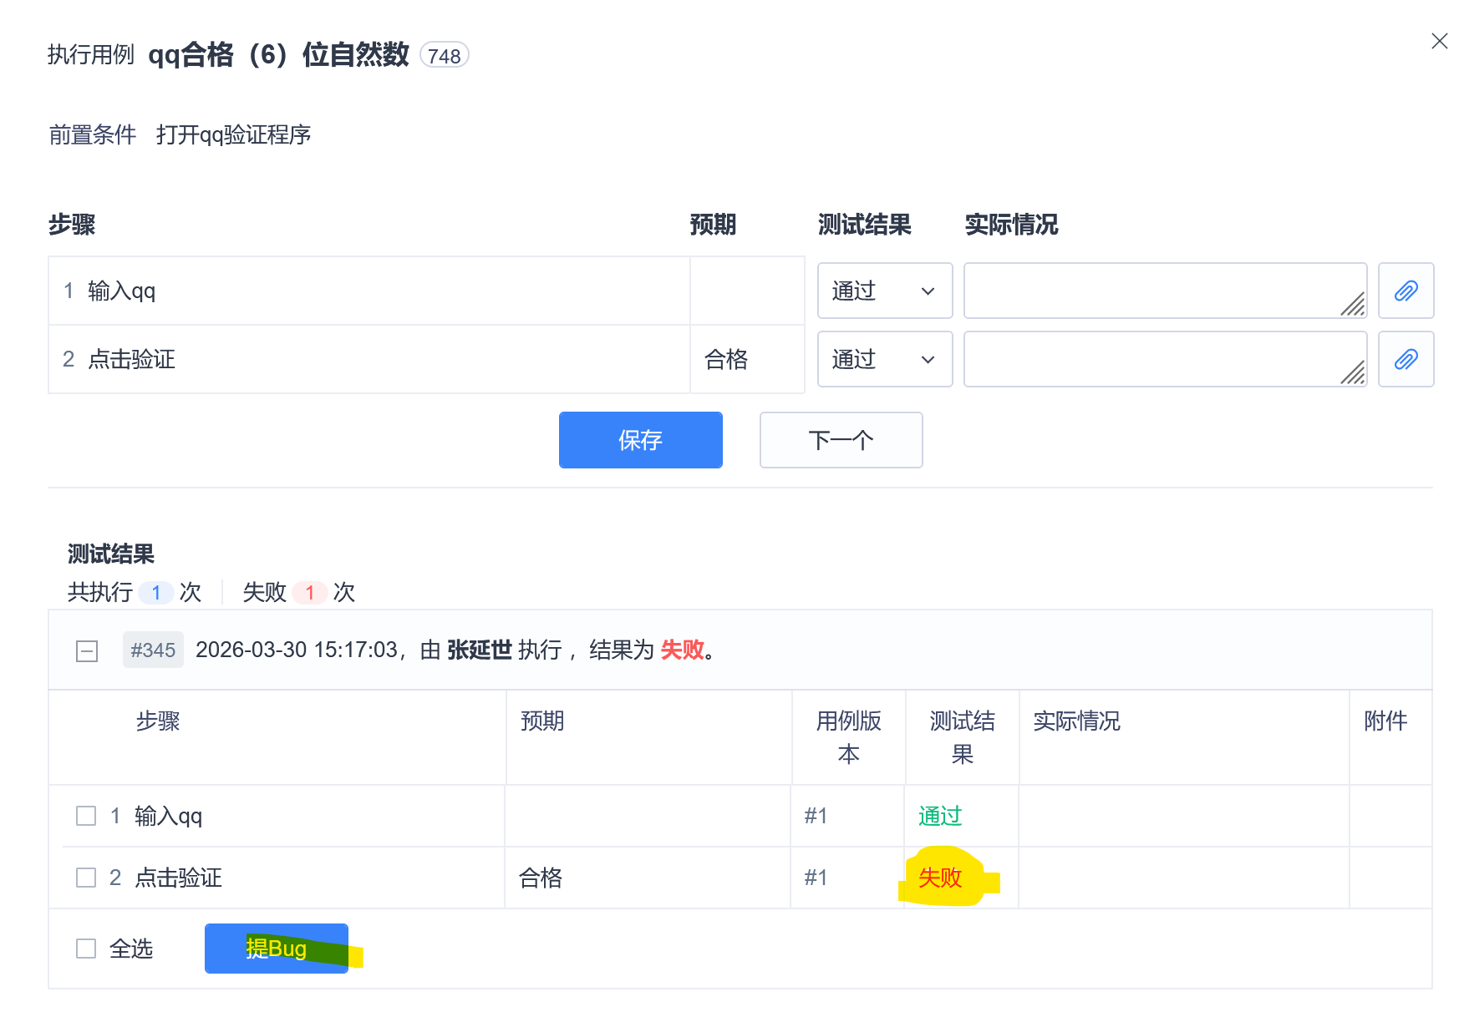Image resolution: width=1459 pixels, height=1017 pixels.
Task: Click the 保存 save button
Action: pyautogui.click(x=640, y=440)
